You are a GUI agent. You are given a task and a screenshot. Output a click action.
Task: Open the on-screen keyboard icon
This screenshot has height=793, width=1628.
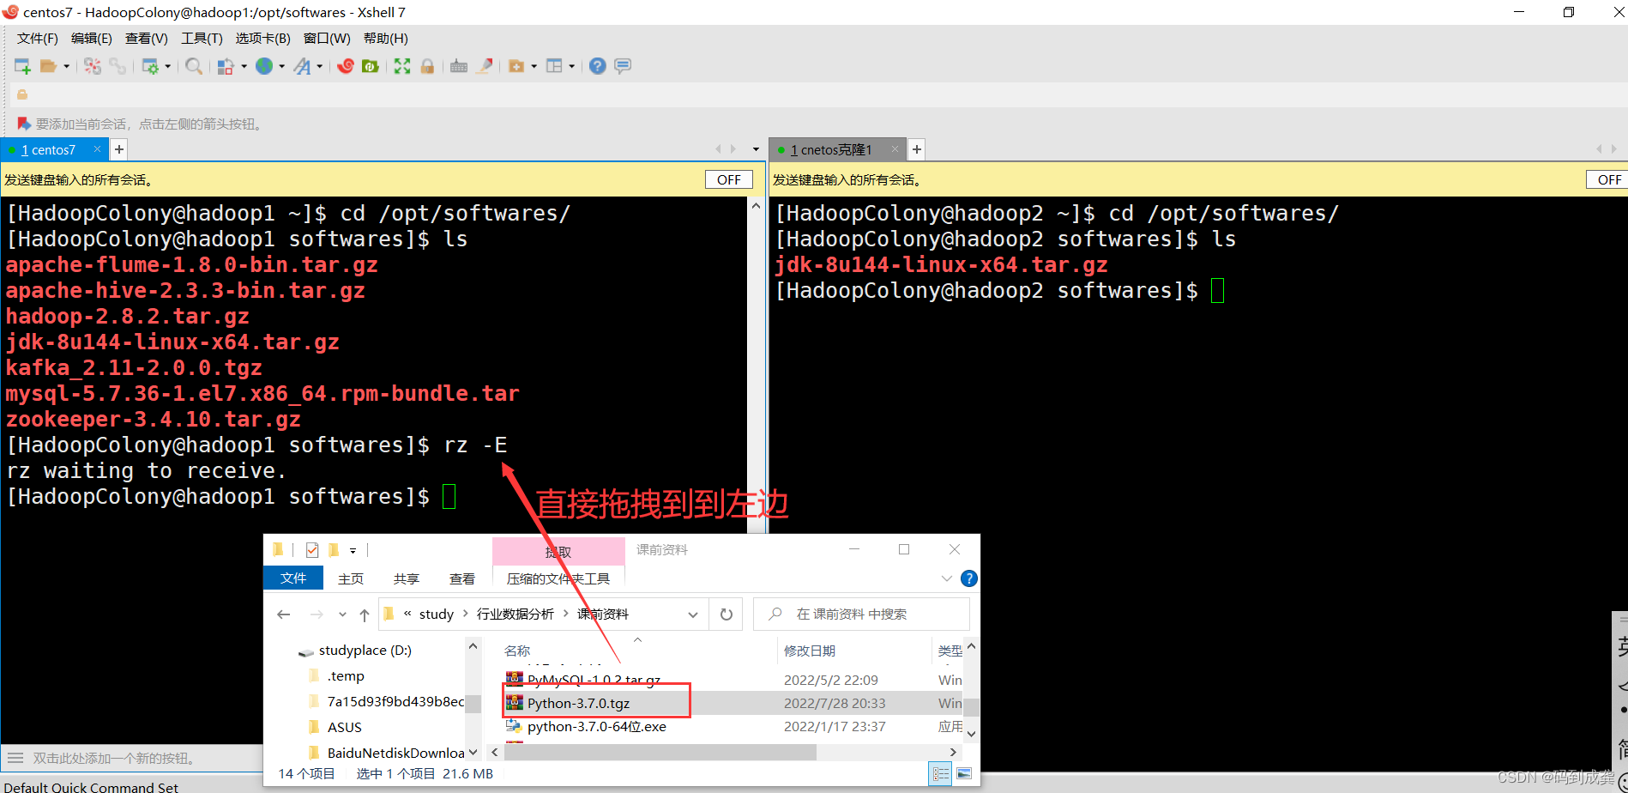(x=458, y=66)
